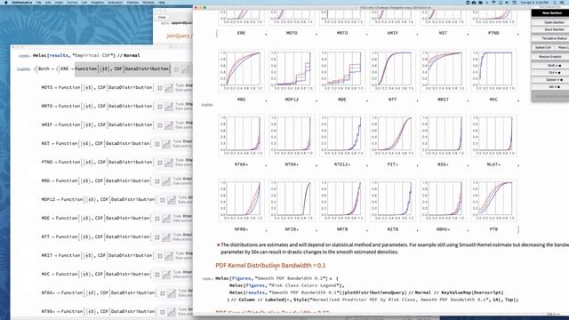Select the NTT plot thumbnail
Viewport: 569px width, 320px height.
(393, 70)
